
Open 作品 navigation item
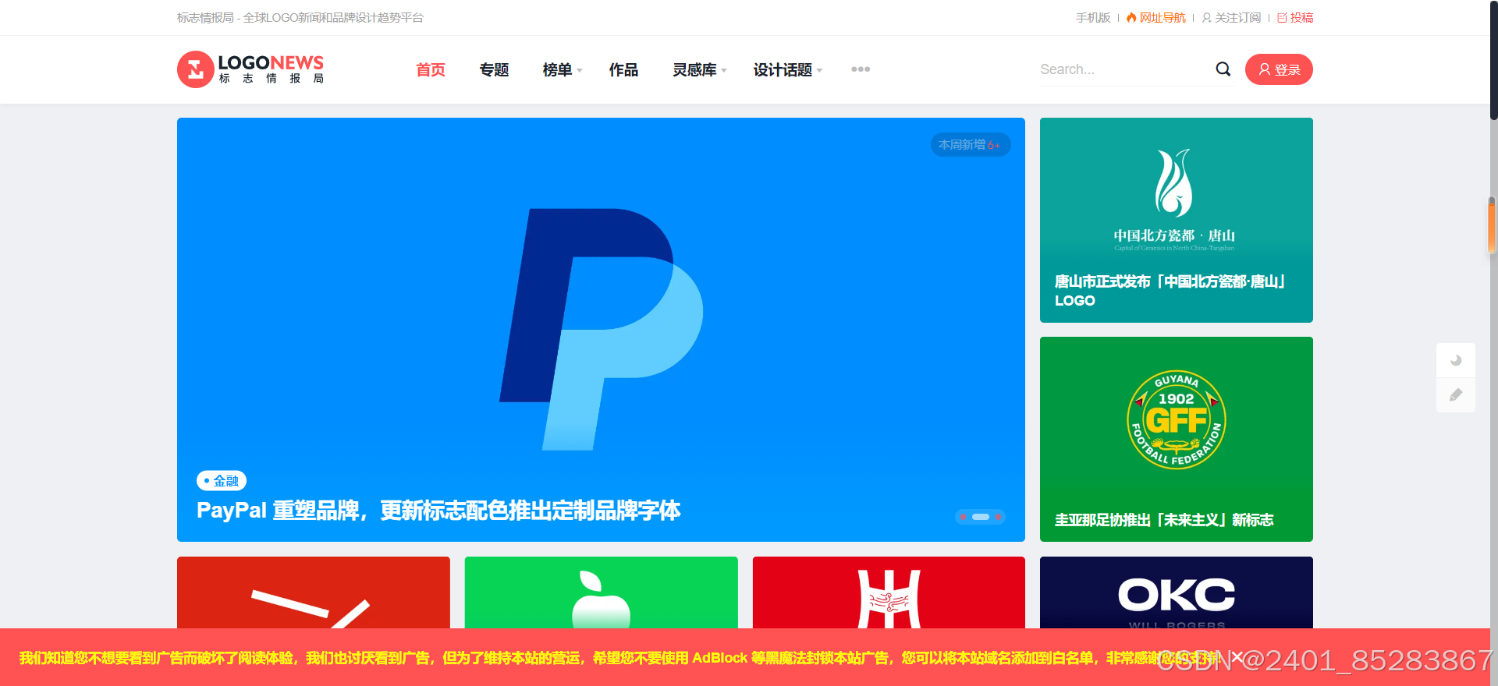(x=623, y=69)
